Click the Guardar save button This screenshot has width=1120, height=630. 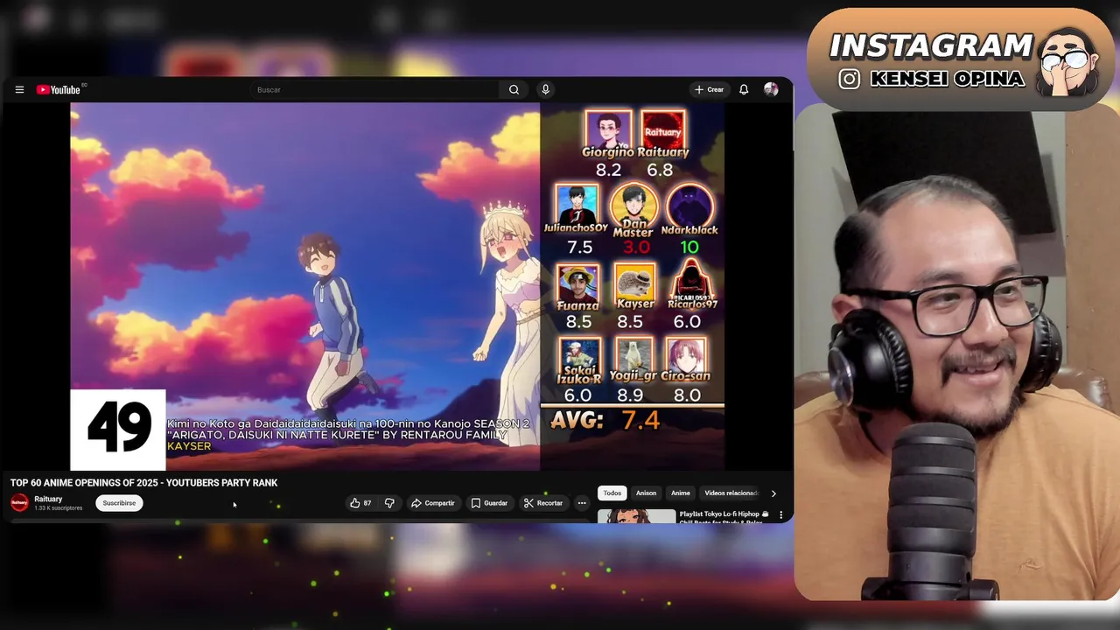(489, 503)
